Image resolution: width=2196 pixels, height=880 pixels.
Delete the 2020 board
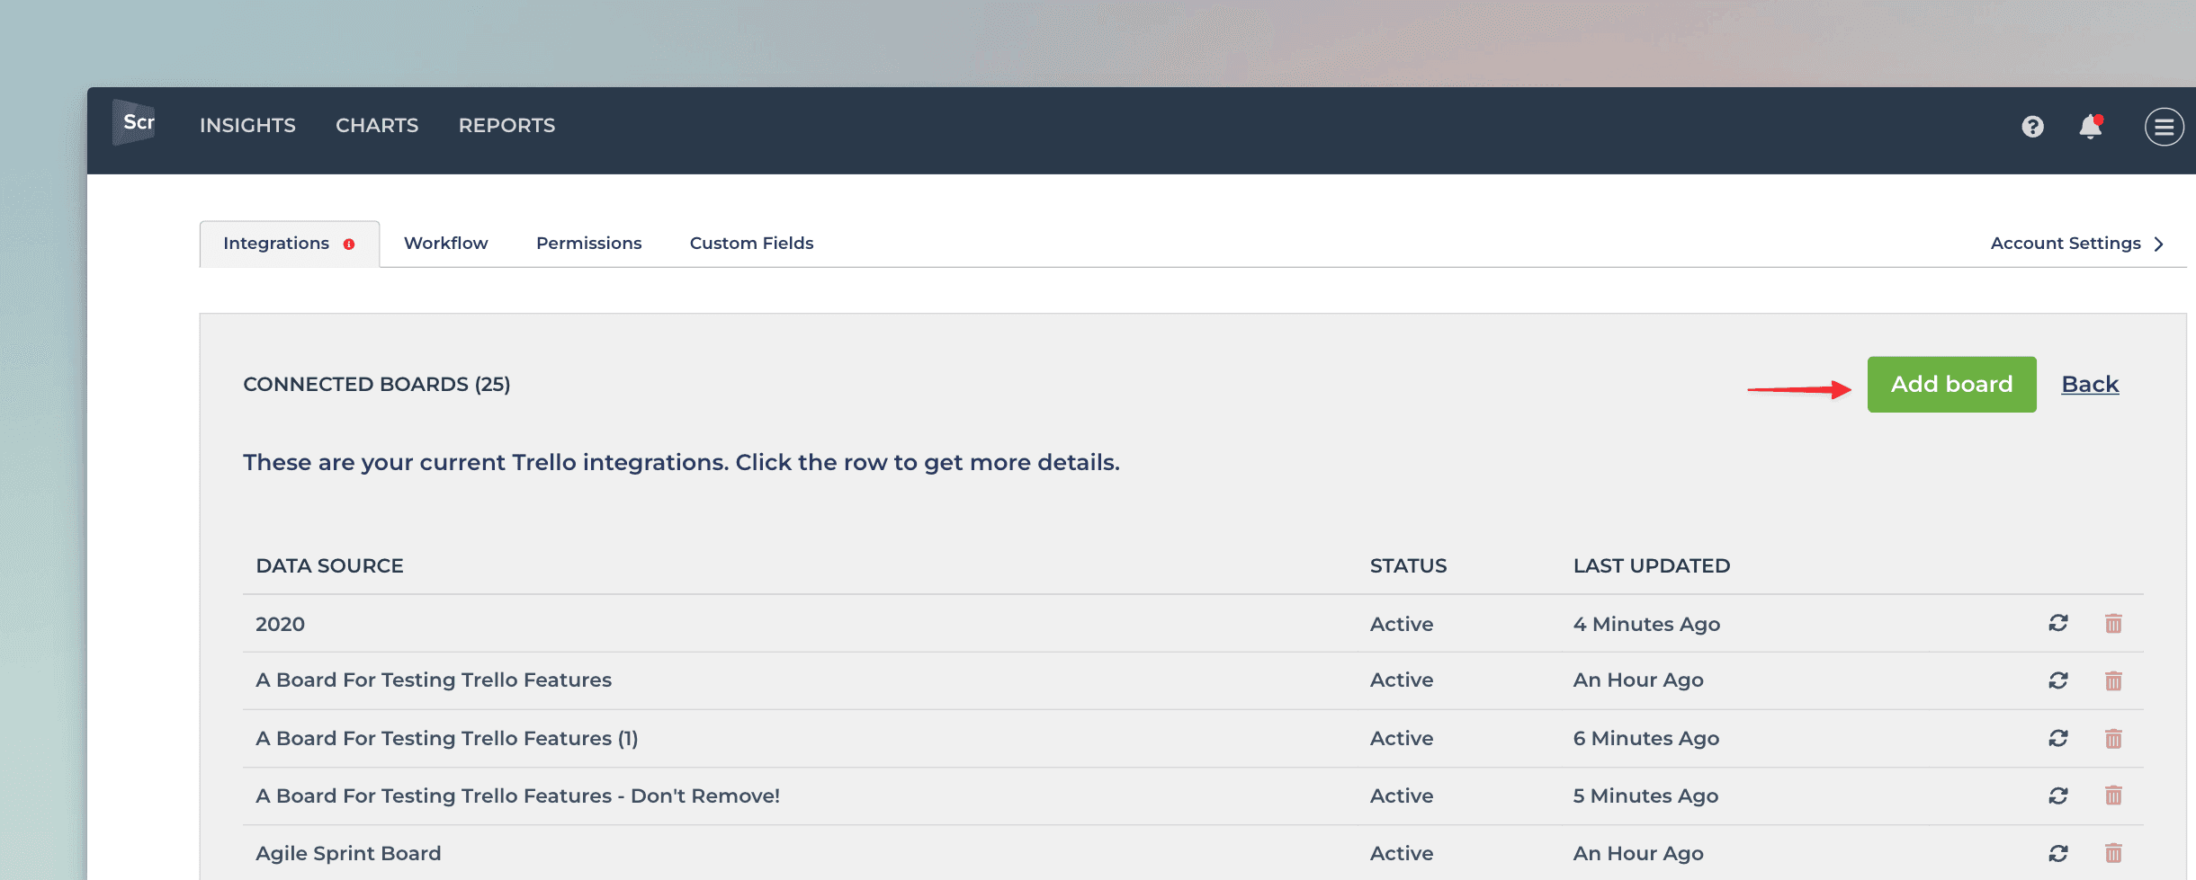tap(2113, 623)
